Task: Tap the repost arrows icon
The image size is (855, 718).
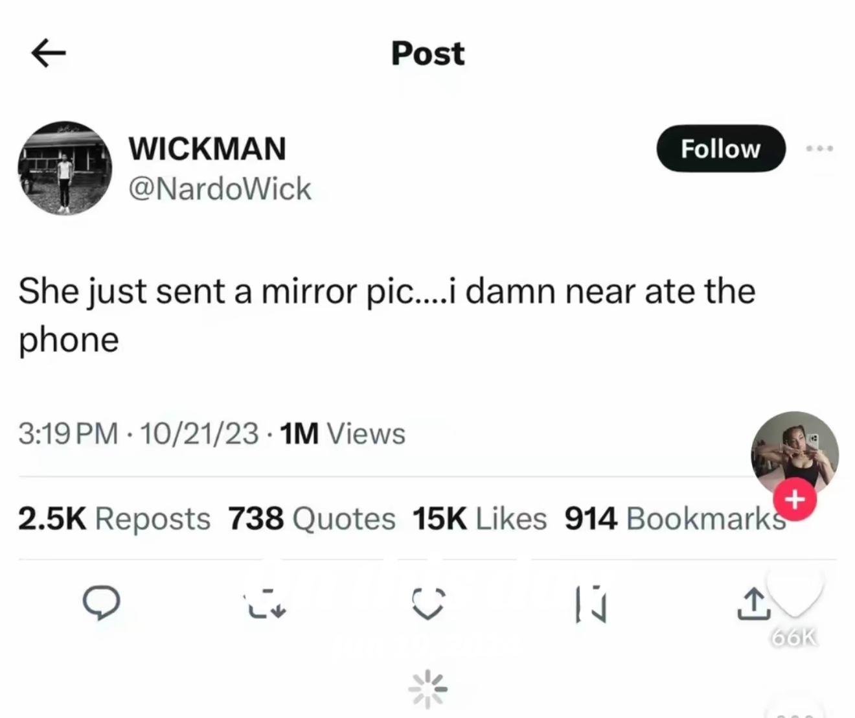Action: [265, 603]
